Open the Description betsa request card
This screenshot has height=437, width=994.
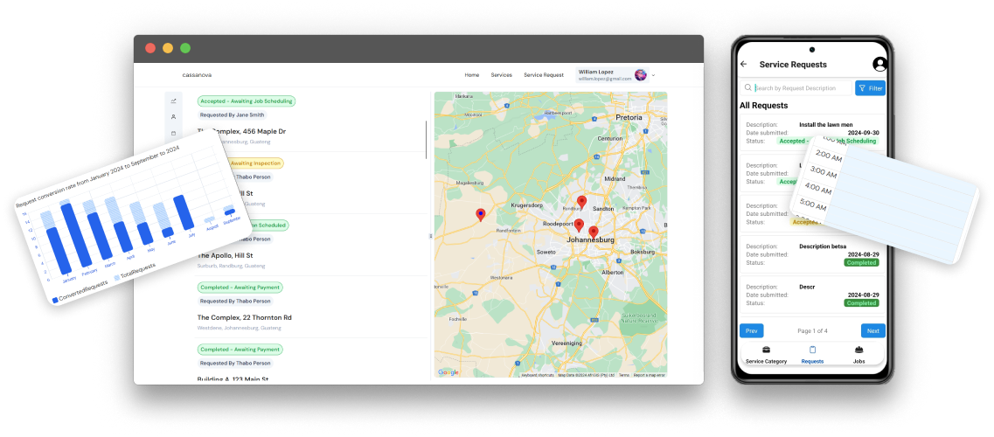[x=812, y=254]
